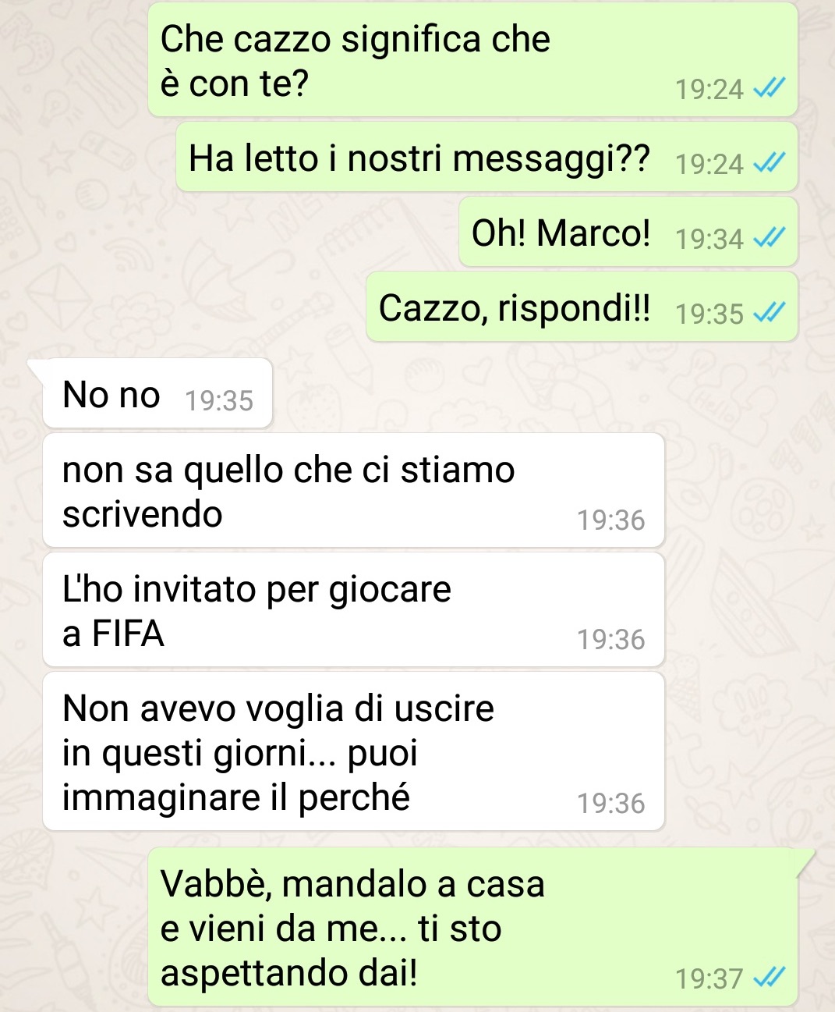Viewport: 835px width, 1012px height.
Task: Click read-receipt double check at 19:37
Action: [x=770, y=977]
